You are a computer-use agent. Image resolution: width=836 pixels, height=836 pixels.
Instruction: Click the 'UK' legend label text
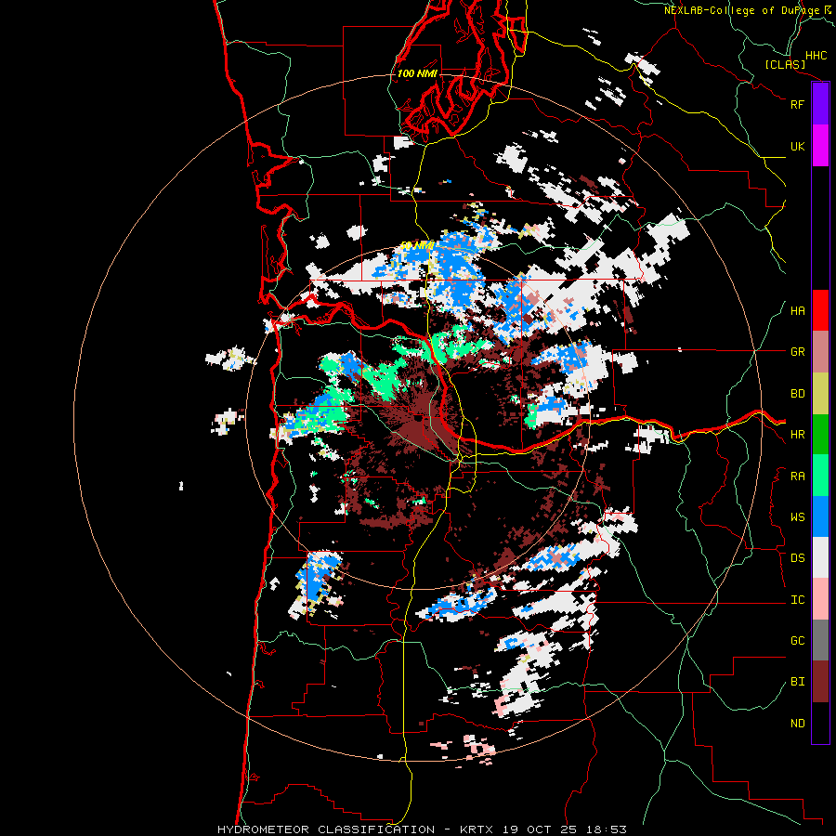click(x=797, y=146)
